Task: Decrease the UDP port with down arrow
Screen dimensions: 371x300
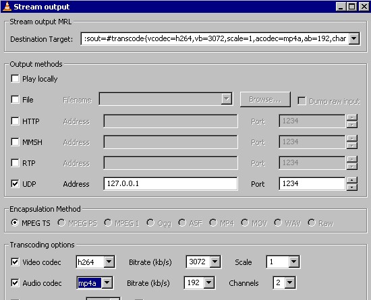Action: (x=352, y=187)
